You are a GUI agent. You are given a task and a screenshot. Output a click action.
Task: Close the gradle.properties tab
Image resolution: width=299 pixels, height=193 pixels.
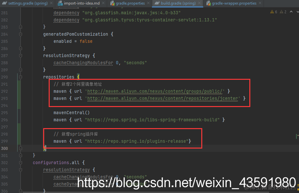click(x=148, y=3)
